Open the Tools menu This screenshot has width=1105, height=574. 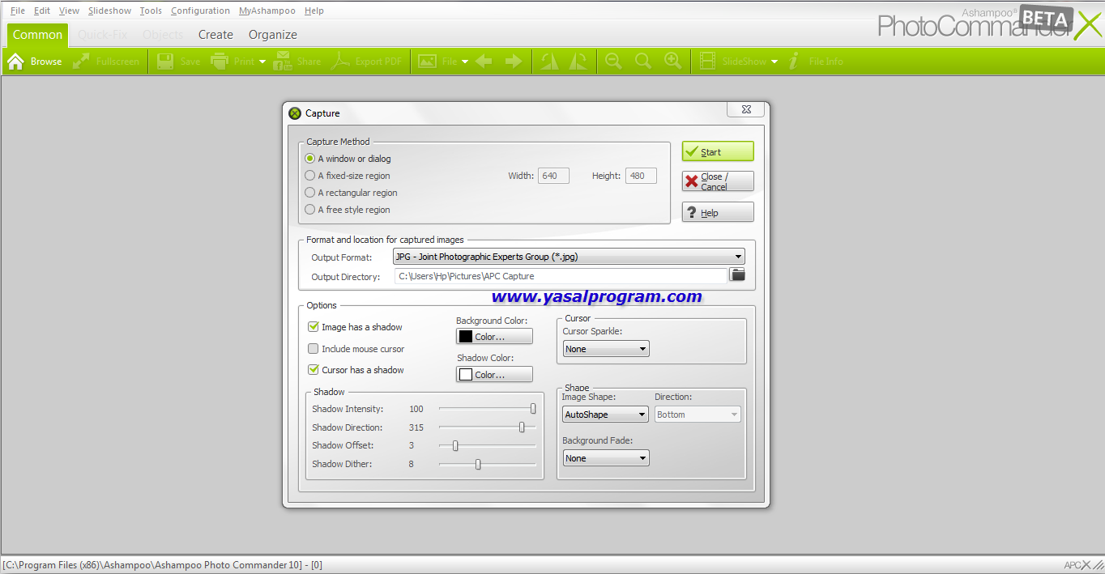coord(151,11)
